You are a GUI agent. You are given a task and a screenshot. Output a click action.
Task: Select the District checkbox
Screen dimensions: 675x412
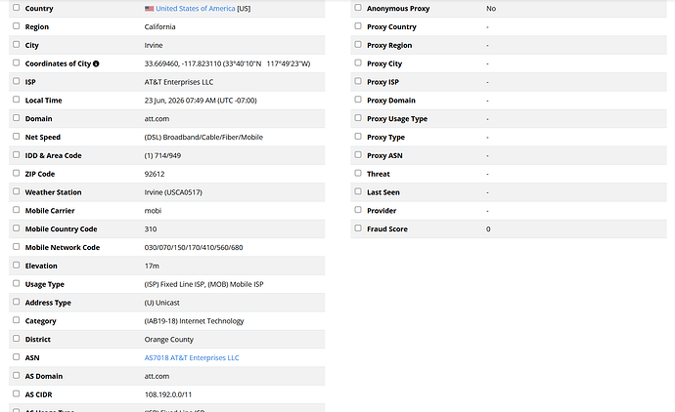click(x=17, y=339)
